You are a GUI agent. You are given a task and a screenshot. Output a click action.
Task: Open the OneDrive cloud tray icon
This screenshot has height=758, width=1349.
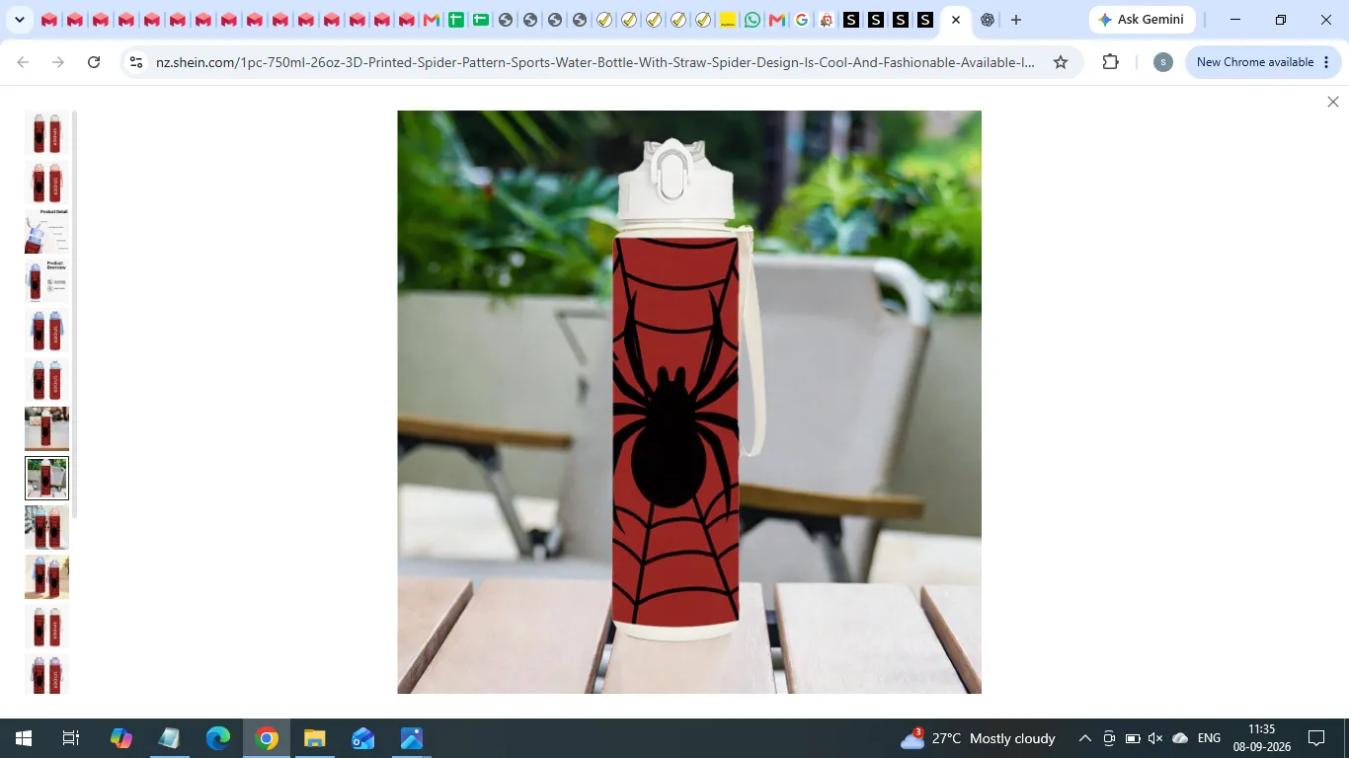click(x=1180, y=738)
